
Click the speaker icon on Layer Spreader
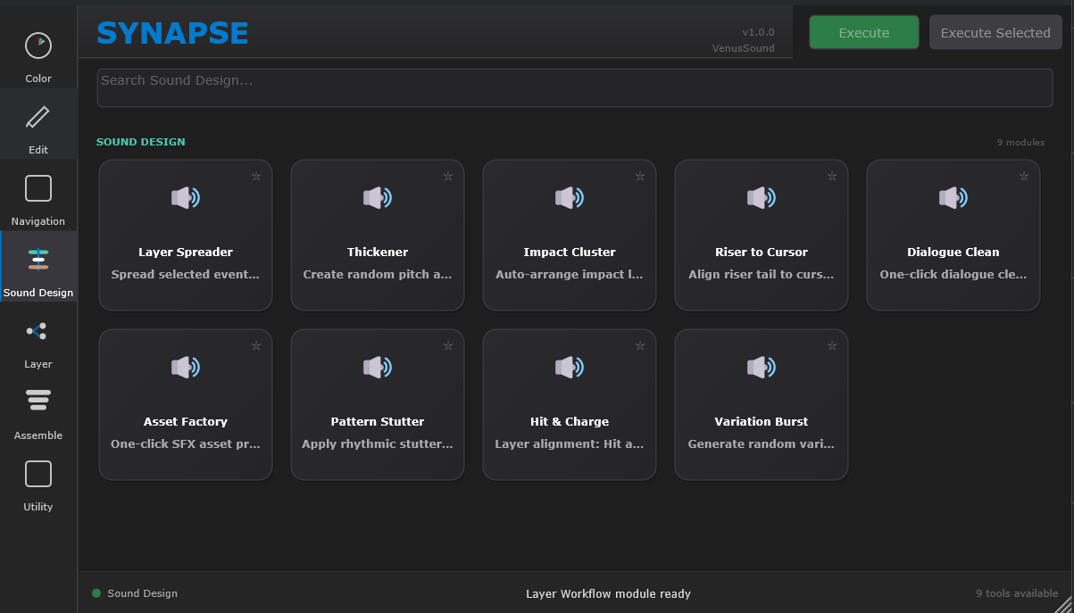186,198
